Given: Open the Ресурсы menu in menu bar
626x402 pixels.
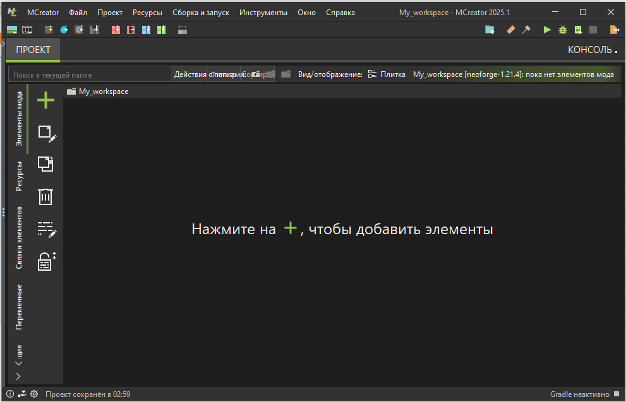Looking at the screenshot, I should coord(147,13).
